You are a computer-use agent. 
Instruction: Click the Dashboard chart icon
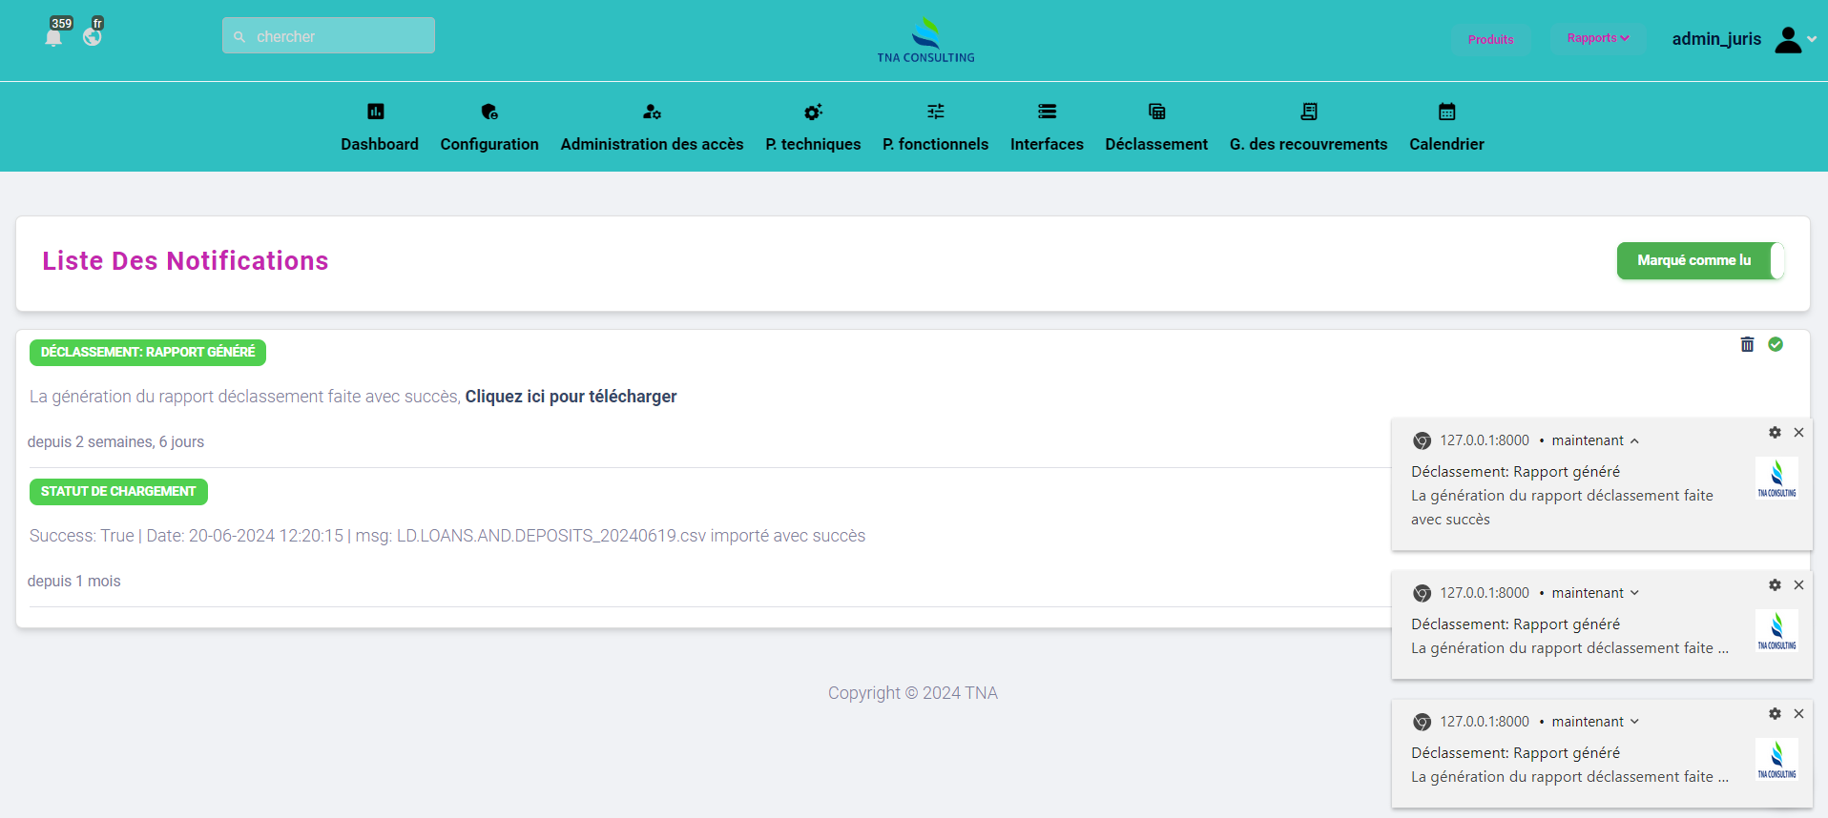[376, 112]
